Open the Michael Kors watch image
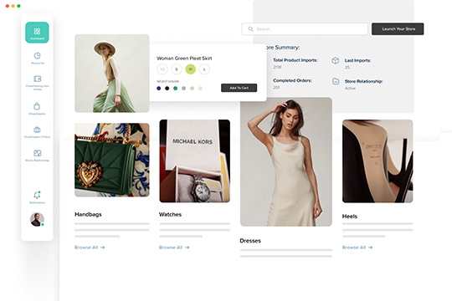The image size is (452, 301). pyautogui.click(x=194, y=161)
